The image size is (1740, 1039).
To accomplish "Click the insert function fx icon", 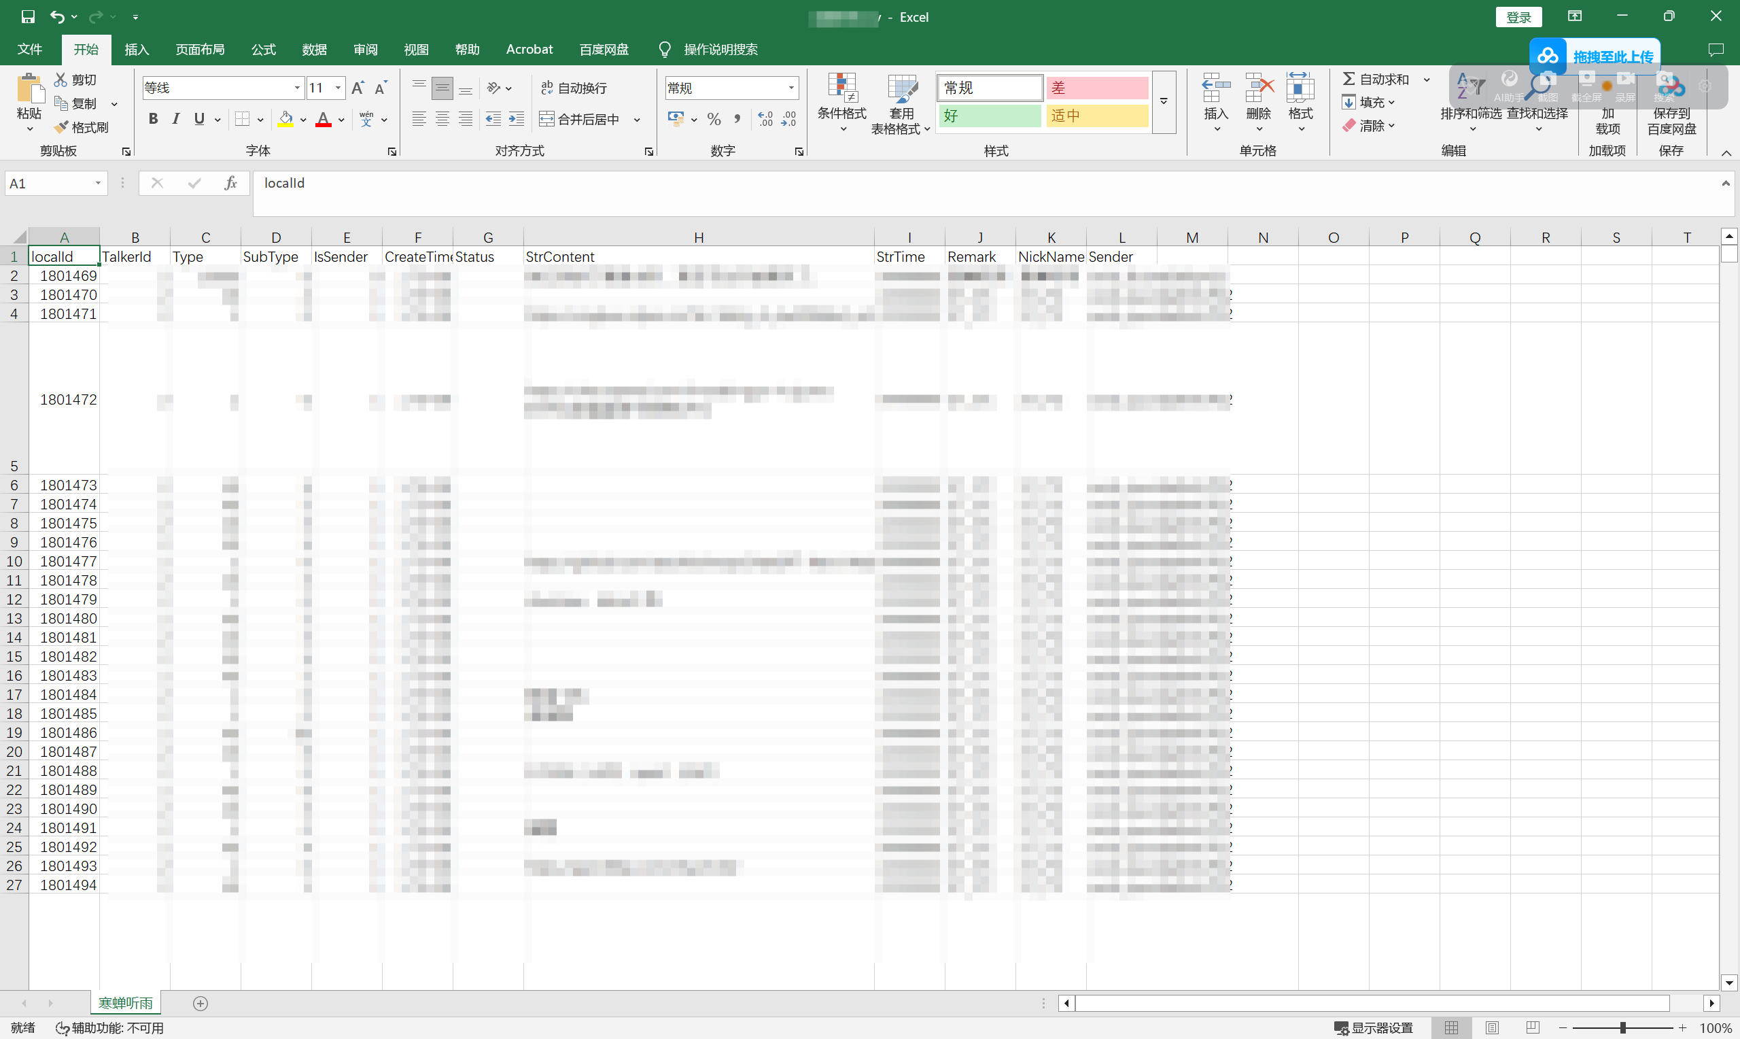I will [230, 184].
